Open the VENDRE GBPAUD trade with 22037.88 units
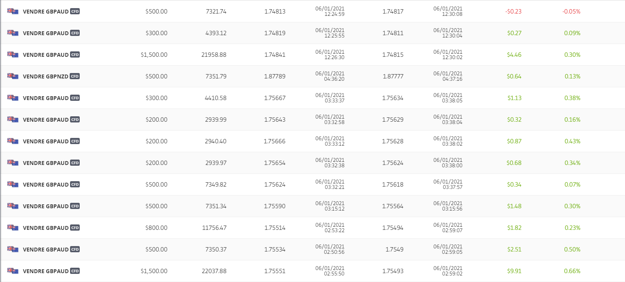Screen dimensions: 625x282 [x=45, y=271]
